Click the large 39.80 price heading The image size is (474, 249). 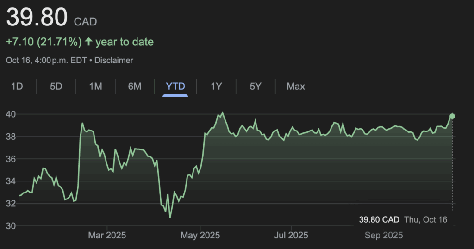[37, 18]
